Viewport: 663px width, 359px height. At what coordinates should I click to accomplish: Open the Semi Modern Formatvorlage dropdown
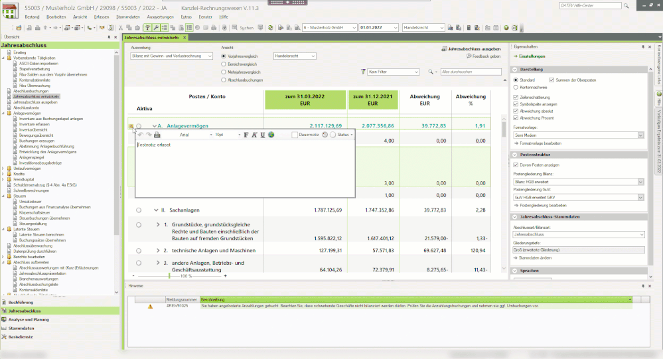tap(579, 135)
